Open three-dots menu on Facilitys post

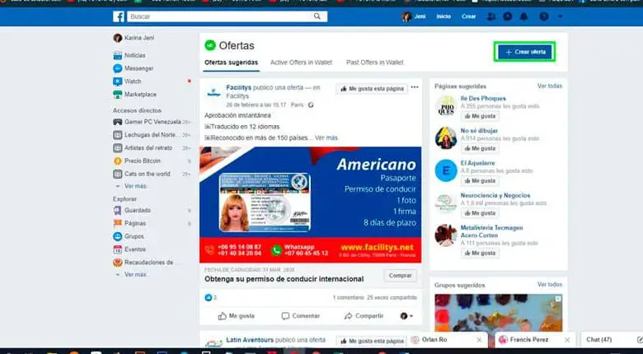tap(415, 87)
